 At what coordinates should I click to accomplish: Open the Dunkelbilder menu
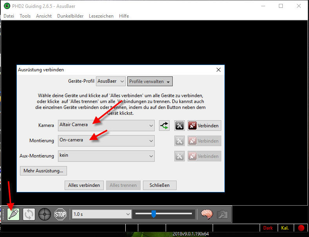(71, 16)
